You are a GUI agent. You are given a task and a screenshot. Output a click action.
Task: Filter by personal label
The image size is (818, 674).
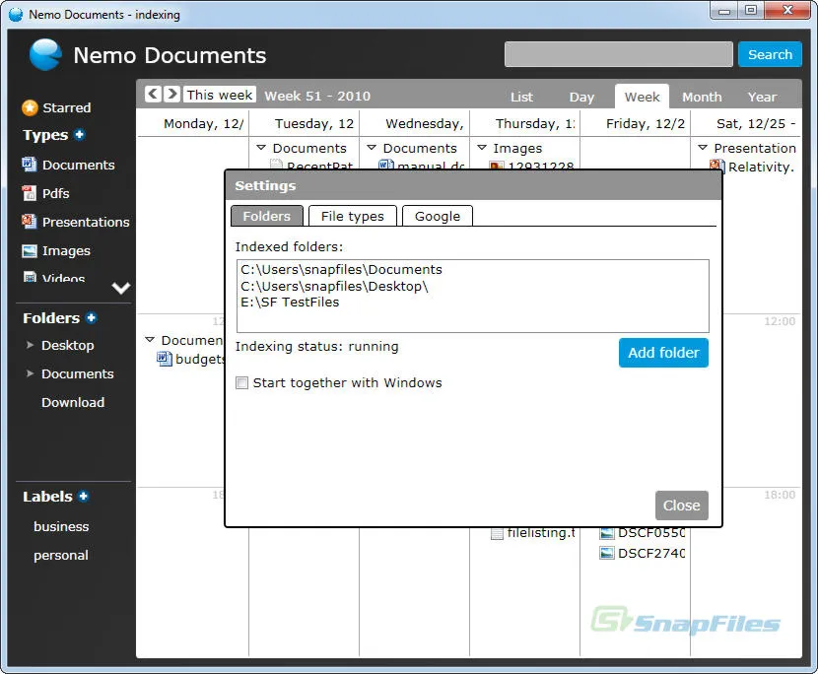click(x=61, y=555)
